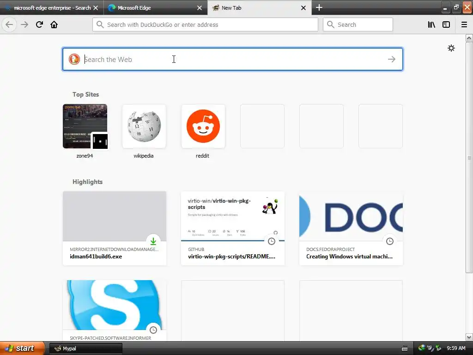
Task: Close the New Tab tab
Action: click(303, 8)
